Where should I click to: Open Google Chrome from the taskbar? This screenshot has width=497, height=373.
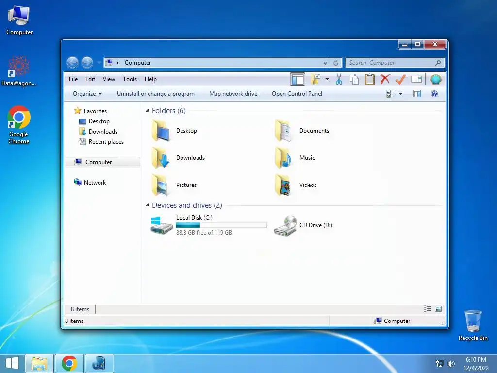(x=69, y=363)
